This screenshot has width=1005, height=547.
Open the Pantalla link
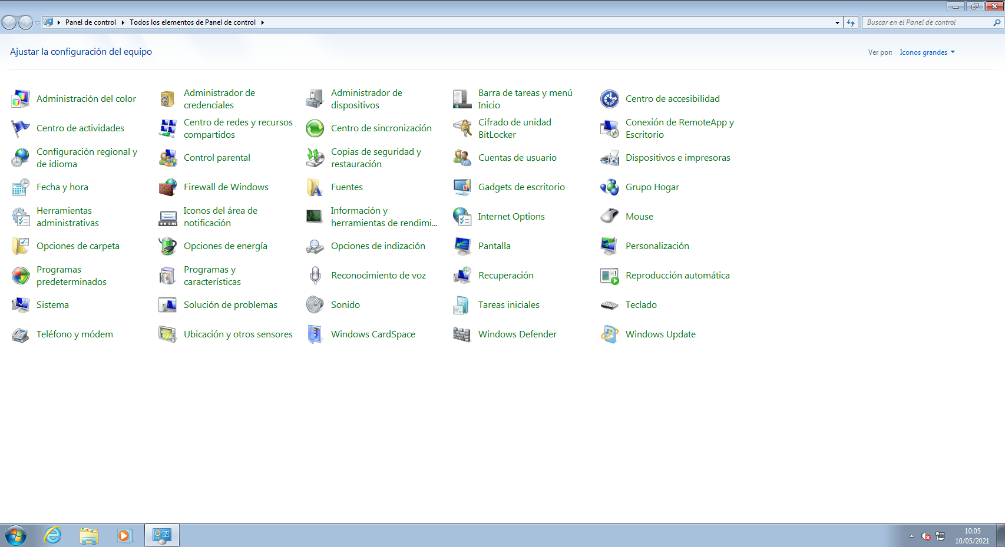click(x=494, y=246)
